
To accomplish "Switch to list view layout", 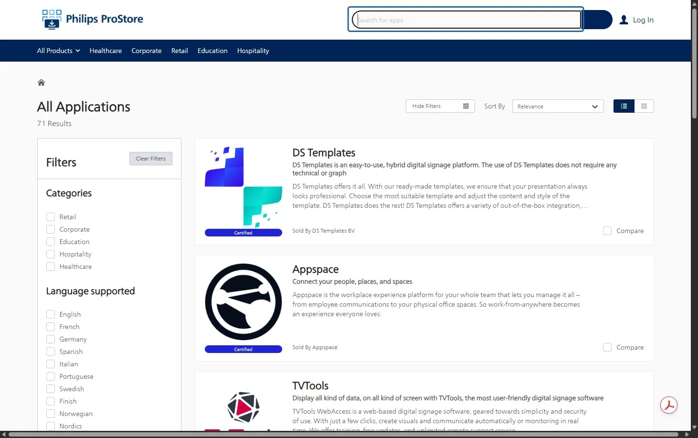I will (624, 106).
